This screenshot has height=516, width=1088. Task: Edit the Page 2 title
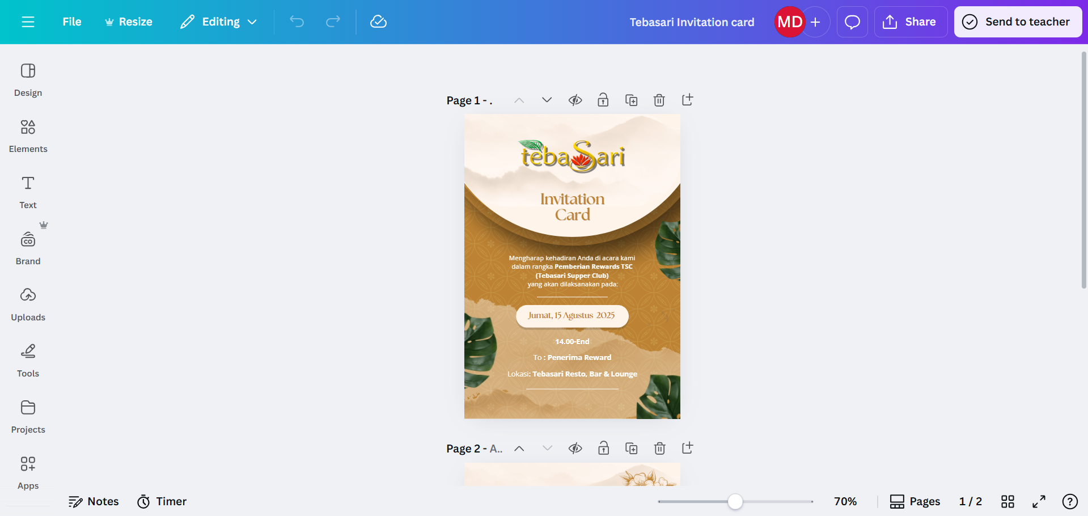[x=475, y=449]
